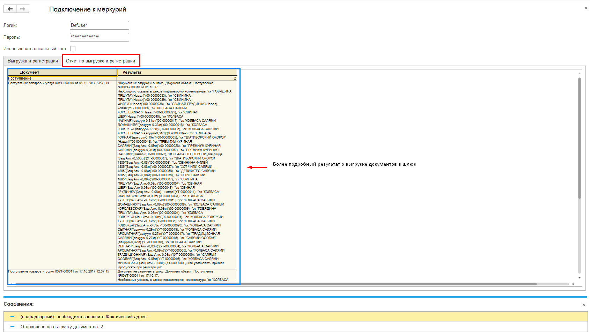
Task: Select the Результат column header
Action: [x=177, y=72]
